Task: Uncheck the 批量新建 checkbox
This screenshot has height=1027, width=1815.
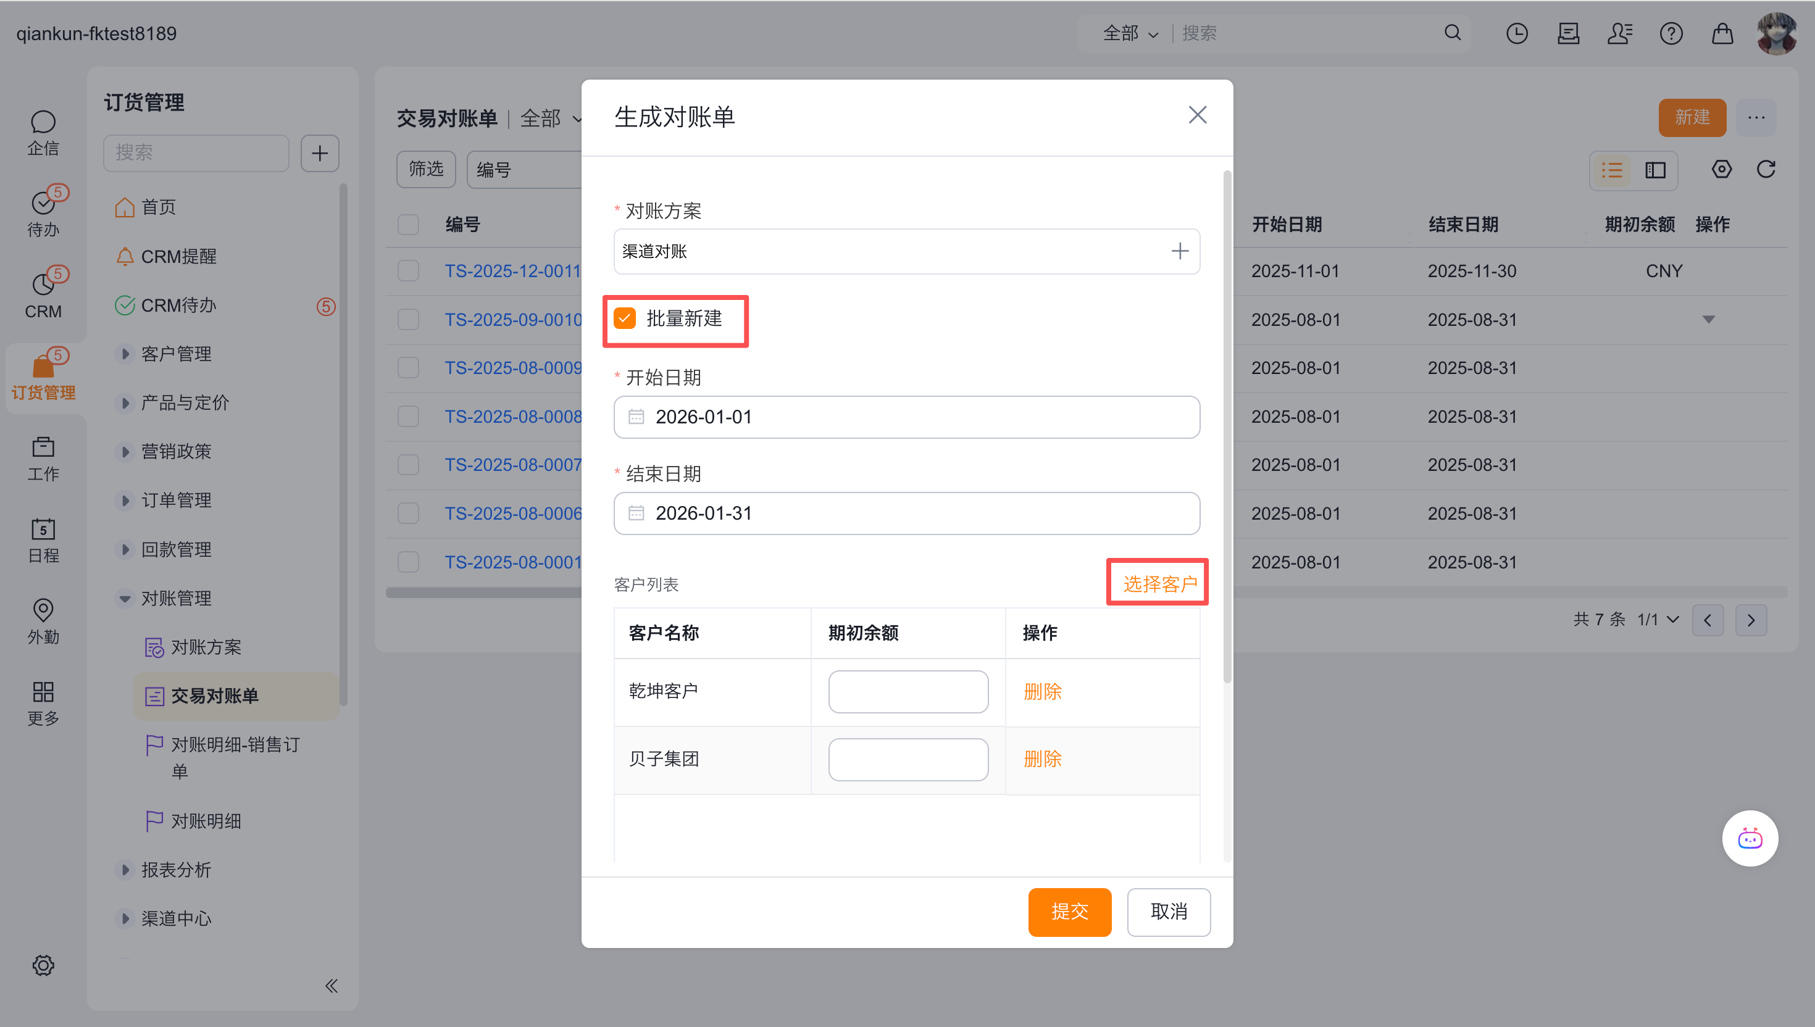Action: coord(625,318)
